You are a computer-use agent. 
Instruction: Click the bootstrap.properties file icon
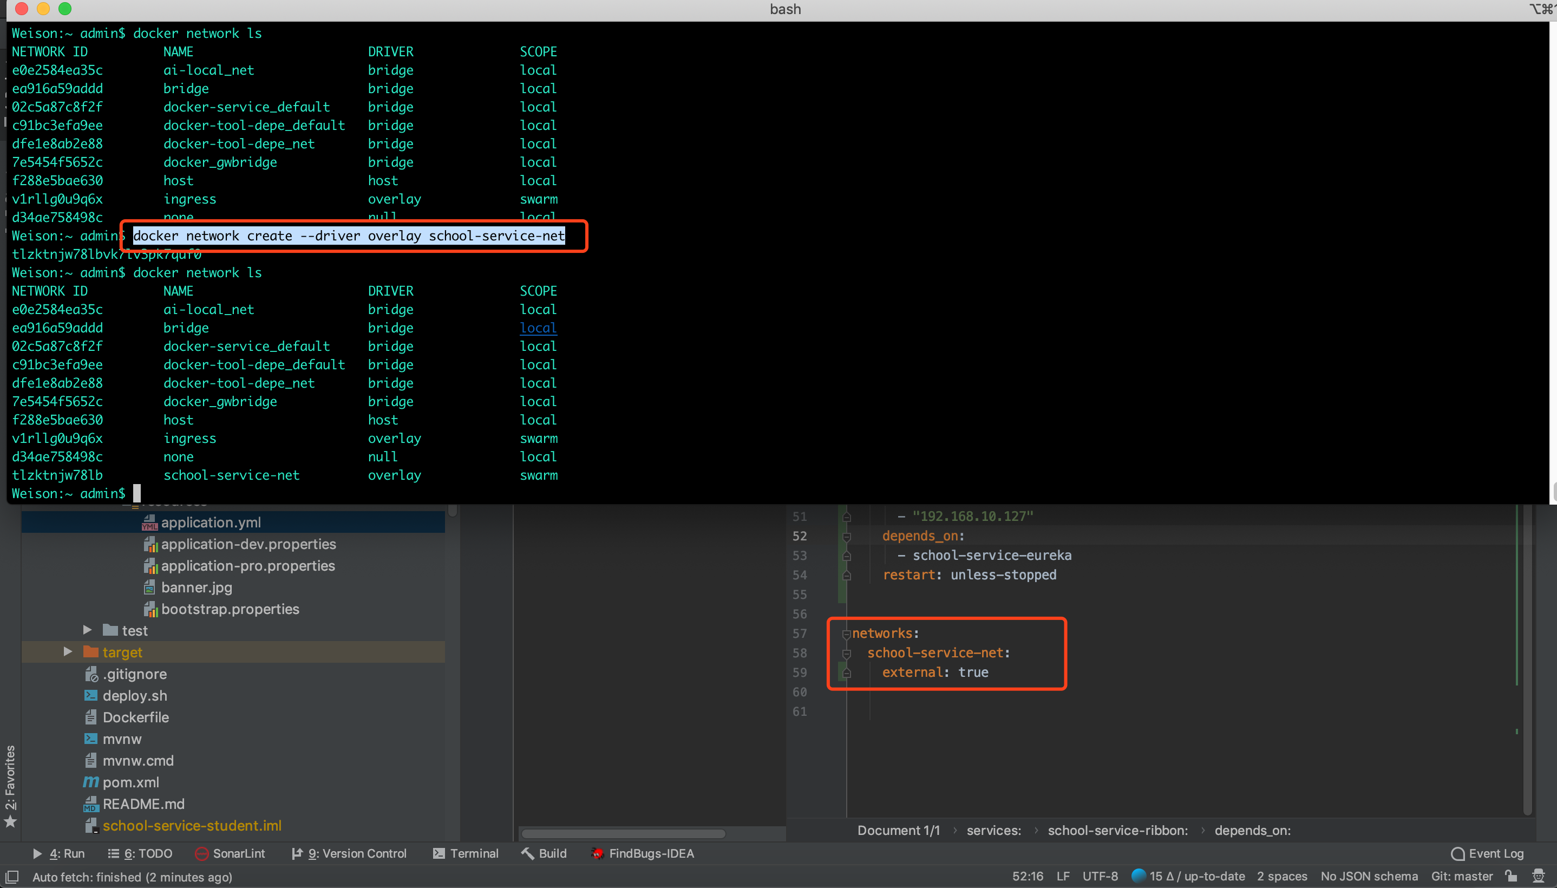(150, 609)
